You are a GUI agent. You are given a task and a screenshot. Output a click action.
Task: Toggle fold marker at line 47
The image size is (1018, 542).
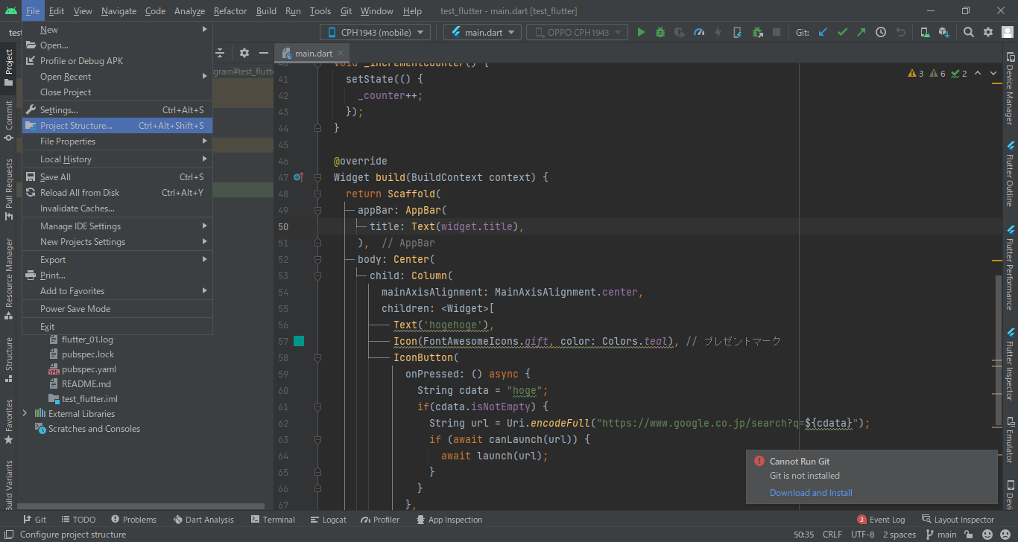pos(318,177)
